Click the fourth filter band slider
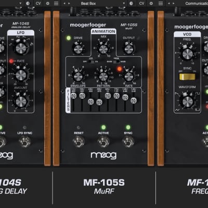The width and height of the screenshot is (208, 208). click(x=99, y=102)
